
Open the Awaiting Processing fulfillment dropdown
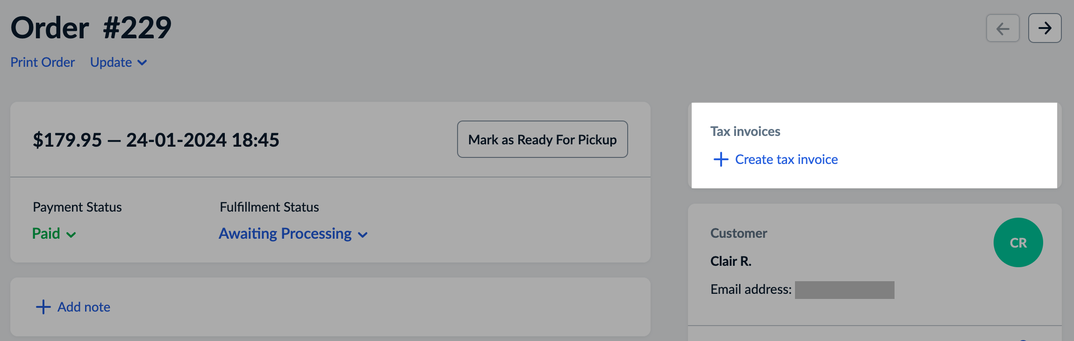[294, 234]
